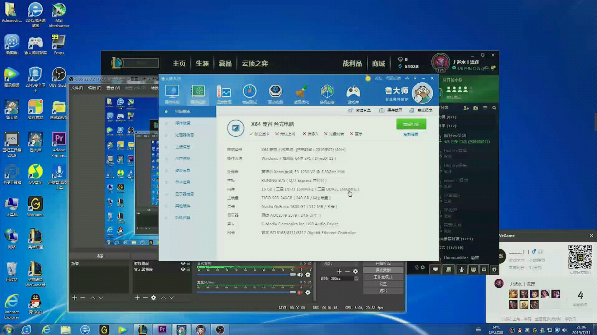Click the search icon in League friends list
The width and height of the screenshot is (597, 335).
pyautogui.click(x=494, y=108)
